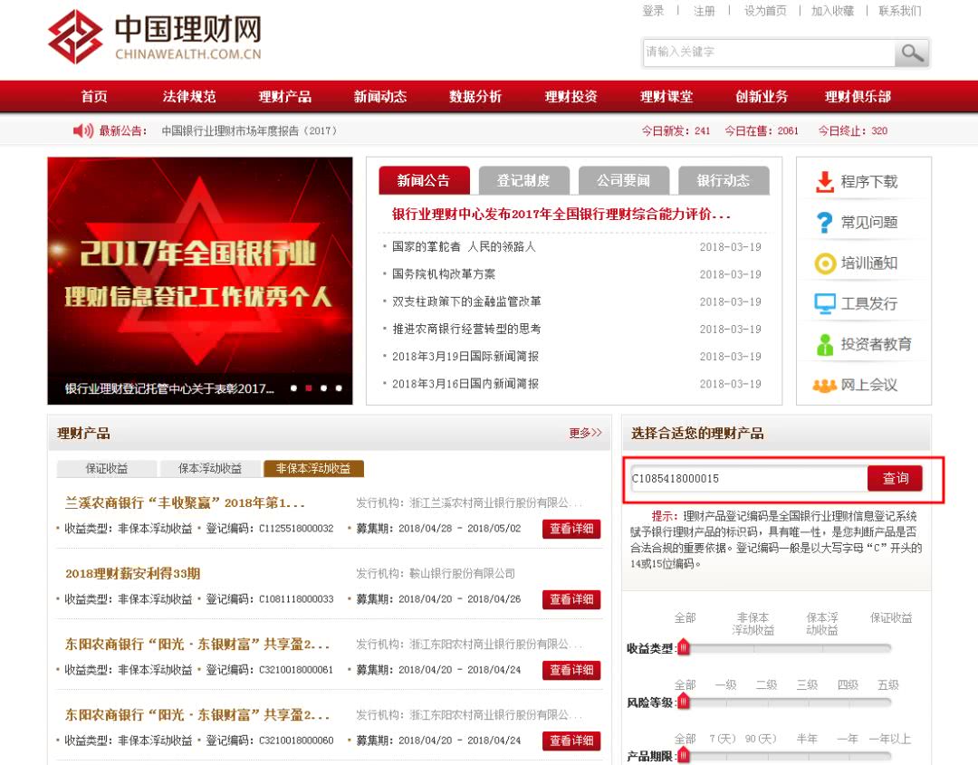
Task: Open the 创新业务 menu item
Action: (x=762, y=97)
